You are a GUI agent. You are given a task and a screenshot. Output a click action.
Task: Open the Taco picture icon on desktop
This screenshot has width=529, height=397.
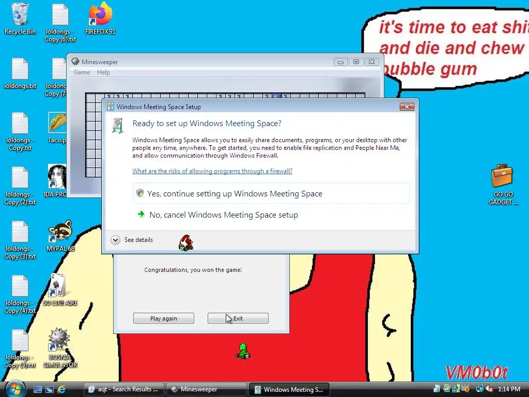(x=57, y=128)
